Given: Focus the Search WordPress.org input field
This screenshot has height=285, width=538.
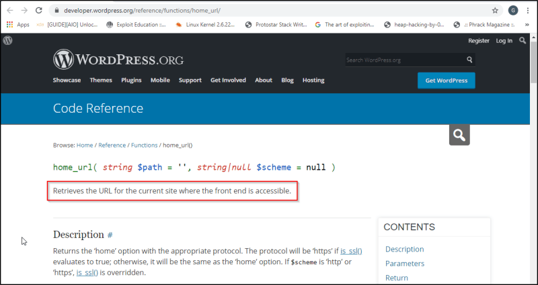Looking at the screenshot, I should pyautogui.click(x=405, y=60).
